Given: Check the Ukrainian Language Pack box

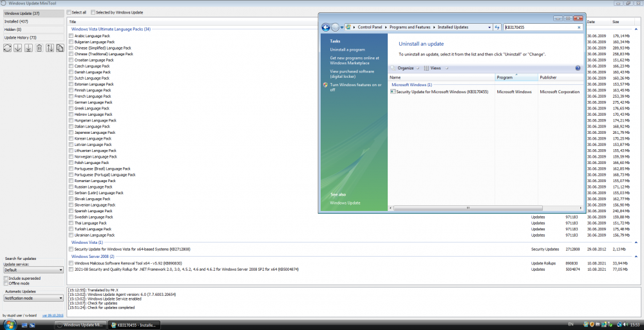Looking at the screenshot, I should (x=71, y=235).
